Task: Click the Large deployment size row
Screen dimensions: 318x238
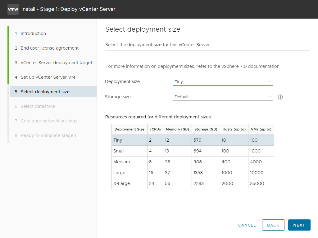Action: click(x=193, y=173)
